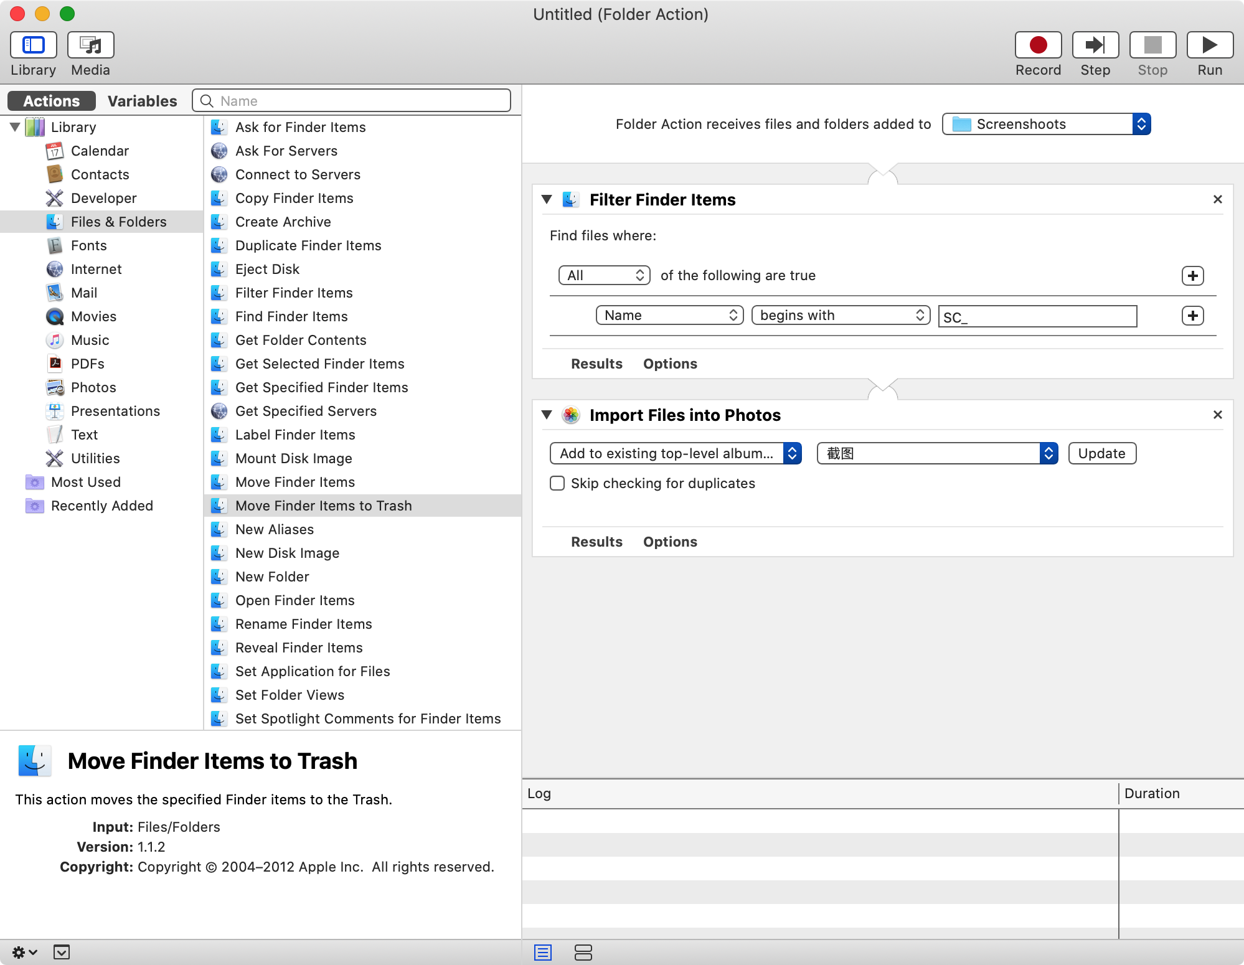Show the variables list view icon
1244x965 pixels.
point(583,952)
